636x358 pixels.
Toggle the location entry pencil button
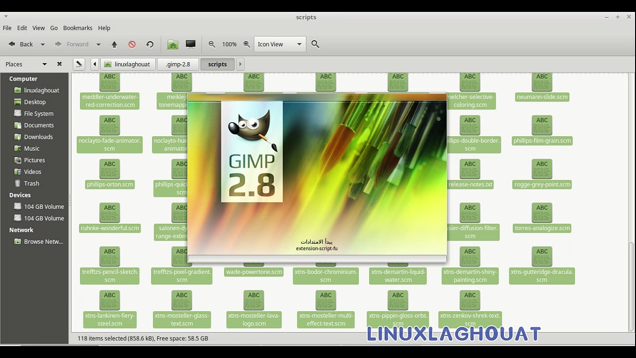tap(79, 64)
